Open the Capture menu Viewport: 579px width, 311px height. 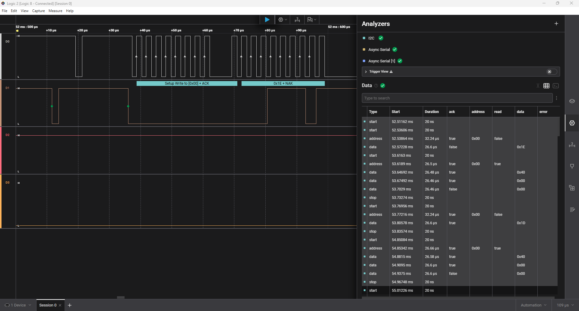[x=39, y=11]
